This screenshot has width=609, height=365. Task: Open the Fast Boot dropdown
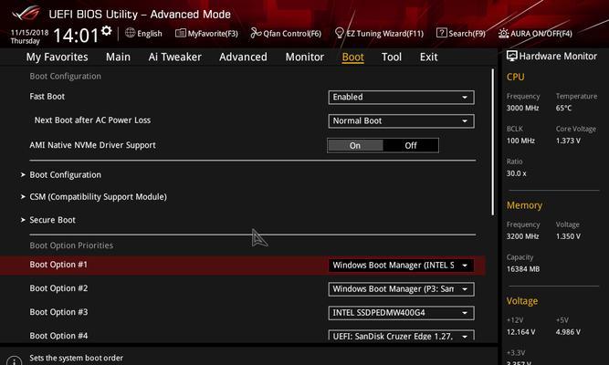[401, 97]
